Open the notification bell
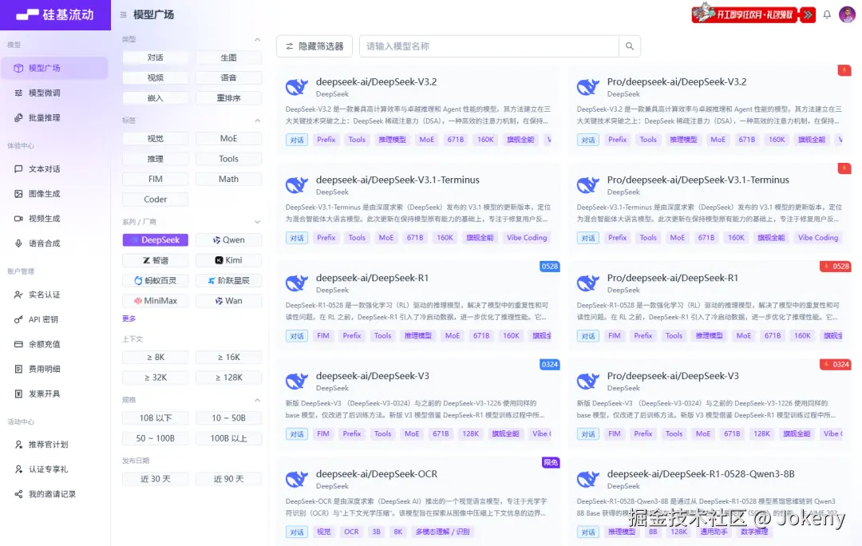 pyautogui.click(x=827, y=15)
